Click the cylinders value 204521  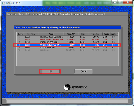pos(95,50)
